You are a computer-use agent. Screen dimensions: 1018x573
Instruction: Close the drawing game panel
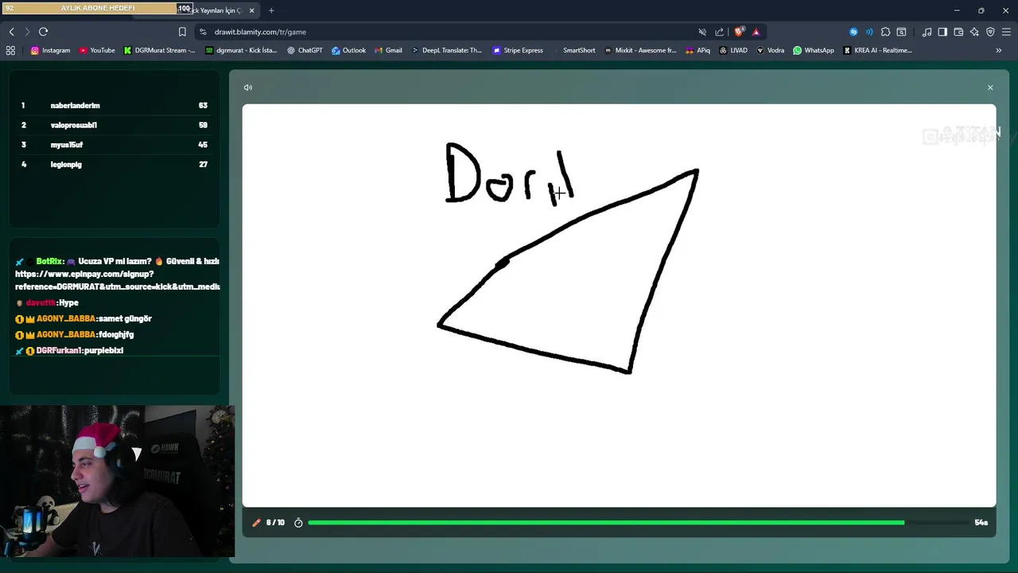coord(990,88)
